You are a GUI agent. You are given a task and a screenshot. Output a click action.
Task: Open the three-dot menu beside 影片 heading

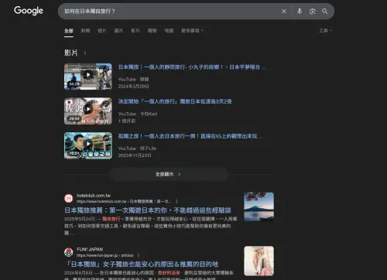tap(85, 53)
